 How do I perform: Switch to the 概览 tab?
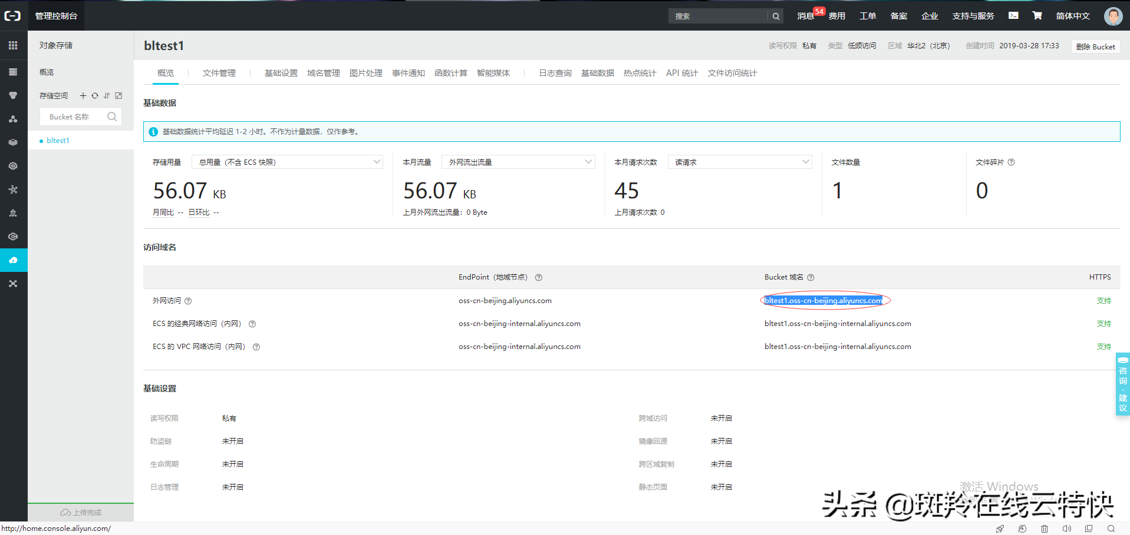tap(166, 73)
